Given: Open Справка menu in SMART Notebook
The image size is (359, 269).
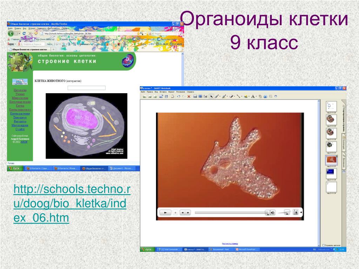Looking at the screenshot, I should (x=190, y=92).
